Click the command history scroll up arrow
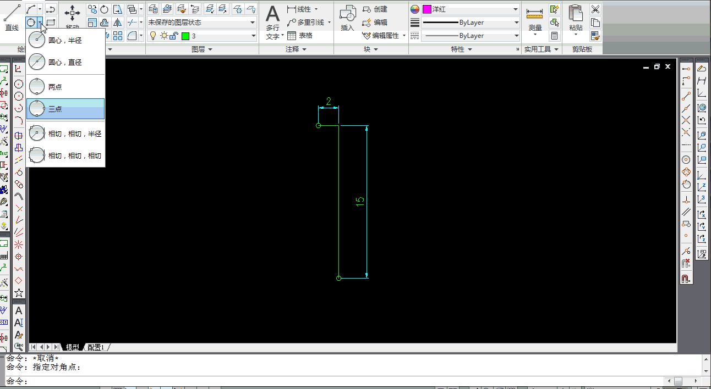711x389 pixels. (x=706, y=359)
